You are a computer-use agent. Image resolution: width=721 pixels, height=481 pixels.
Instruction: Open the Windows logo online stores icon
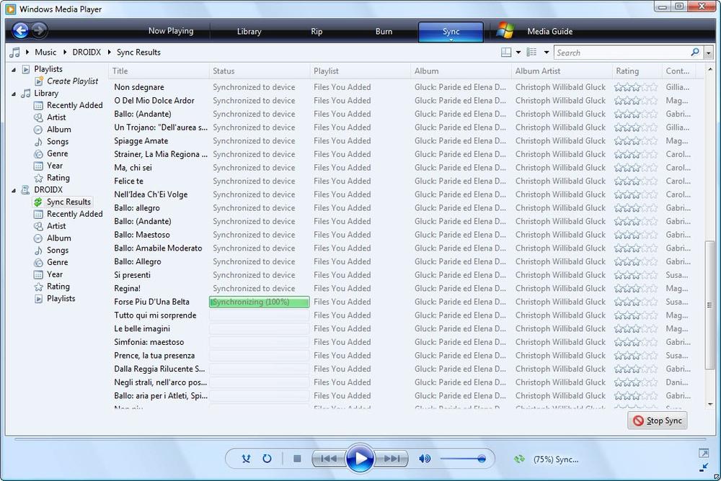point(505,31)
